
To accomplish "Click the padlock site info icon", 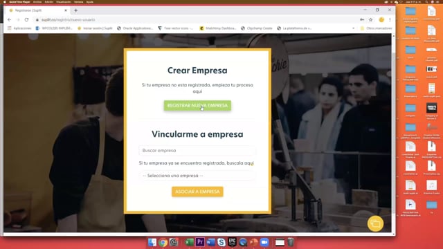I will click(x=37, y=20).
